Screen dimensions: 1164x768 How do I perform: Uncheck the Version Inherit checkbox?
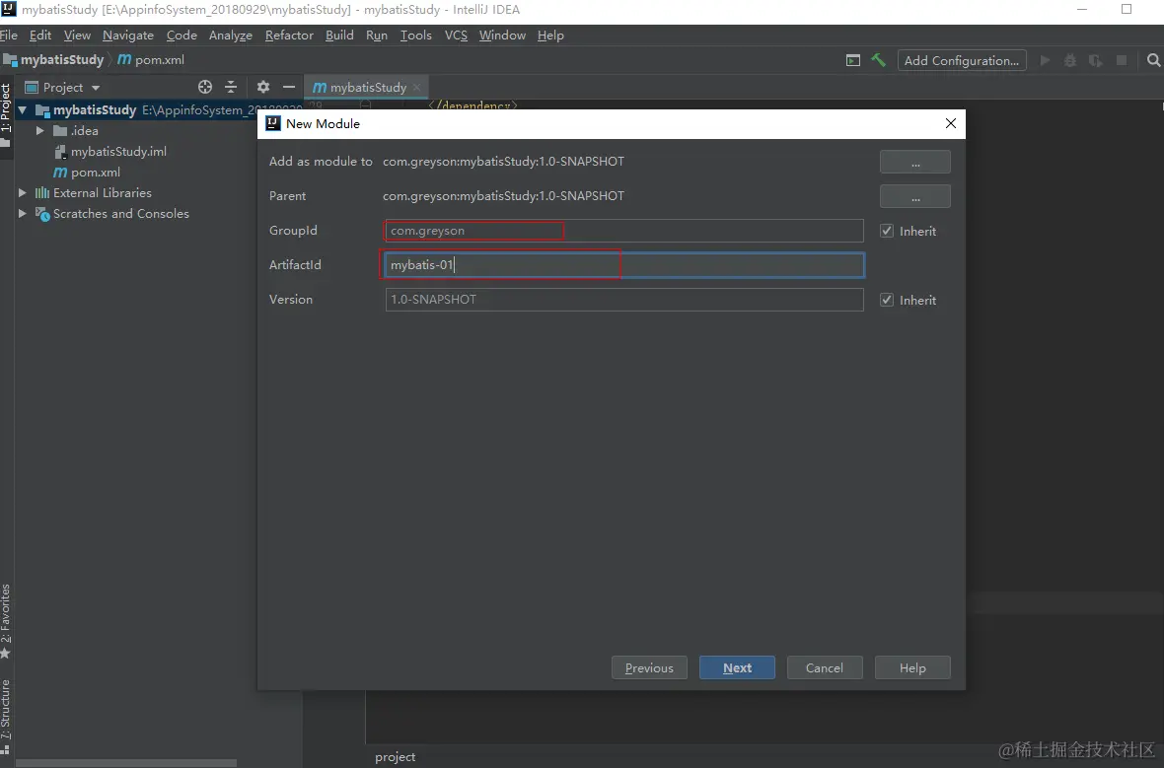887,300
